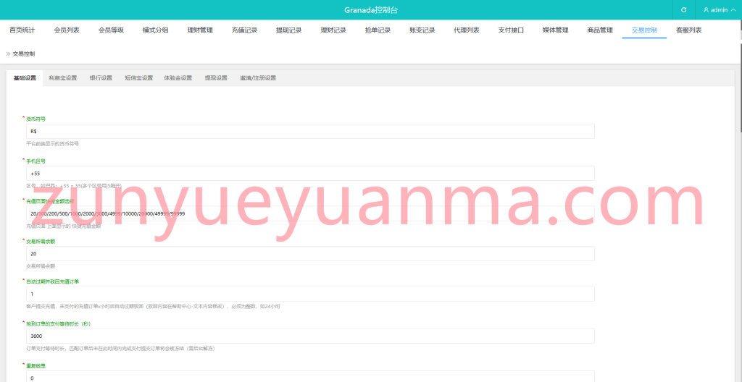Open the 媒体管理 page

pyautogui.click(x=556, y=30)
